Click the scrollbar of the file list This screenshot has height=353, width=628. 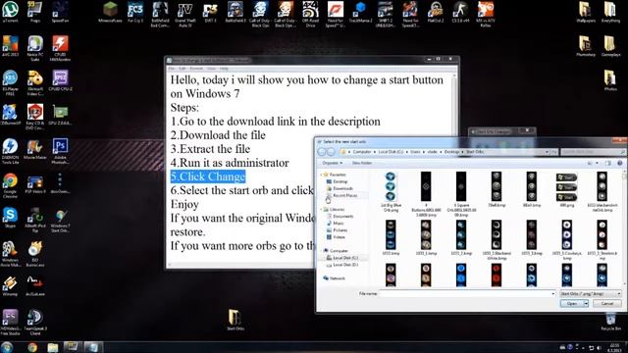point(625,228)
